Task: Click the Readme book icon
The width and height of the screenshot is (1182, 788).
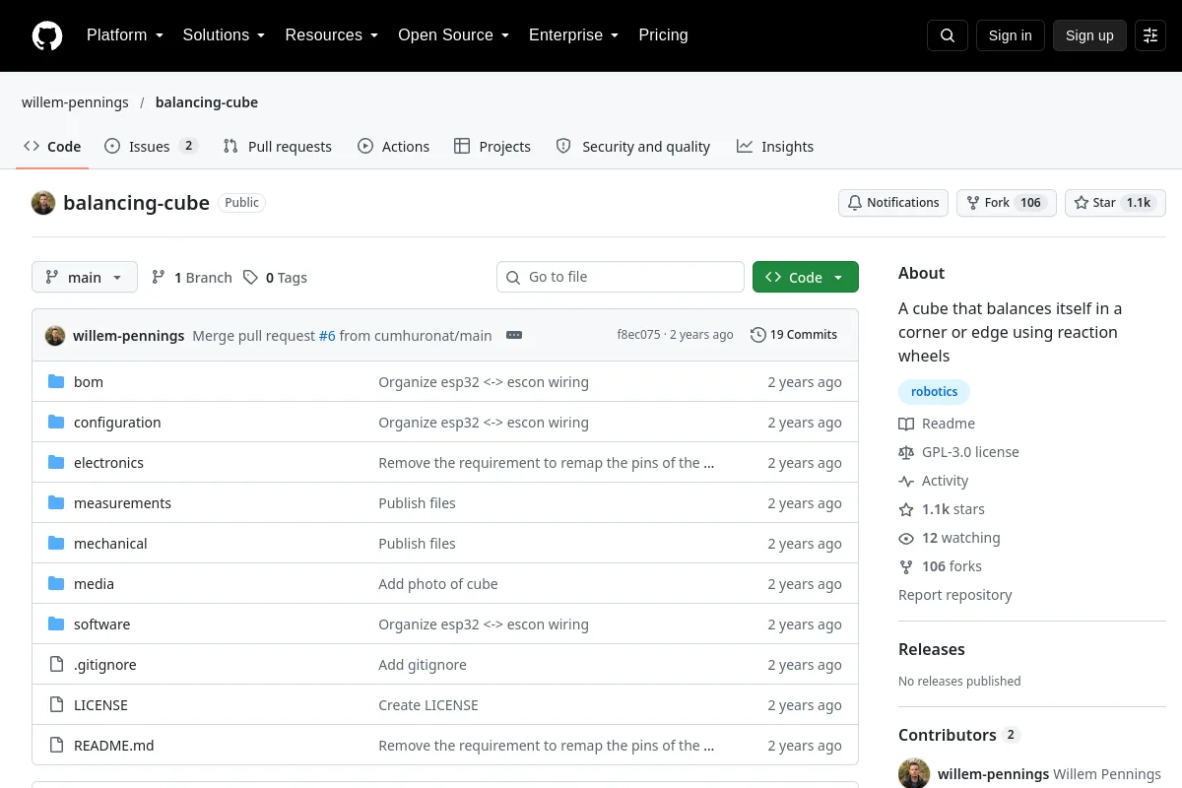Action: (906, 424)
